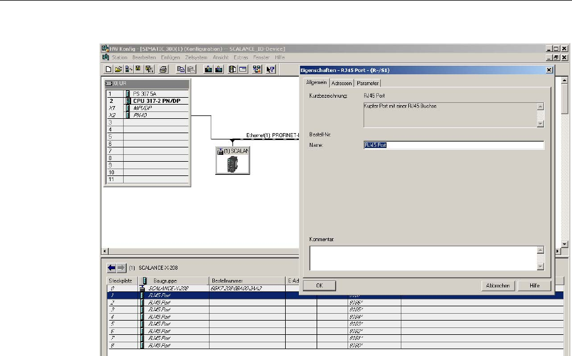Click the Print toolbar icon
Screen dimensions: 572x356
(163, 69)
